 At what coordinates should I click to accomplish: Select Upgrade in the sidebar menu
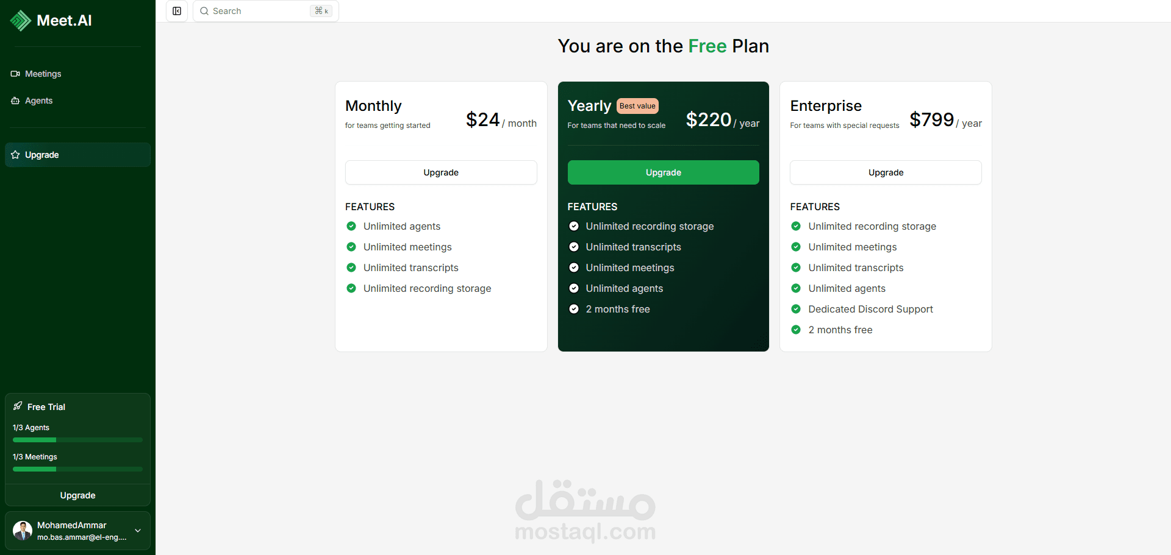pyautogui.click(x=42, y=155)
